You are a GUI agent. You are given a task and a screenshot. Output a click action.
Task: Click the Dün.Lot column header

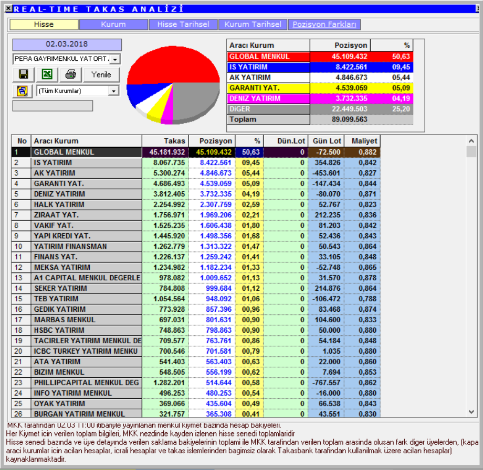[x=286, y=141]
